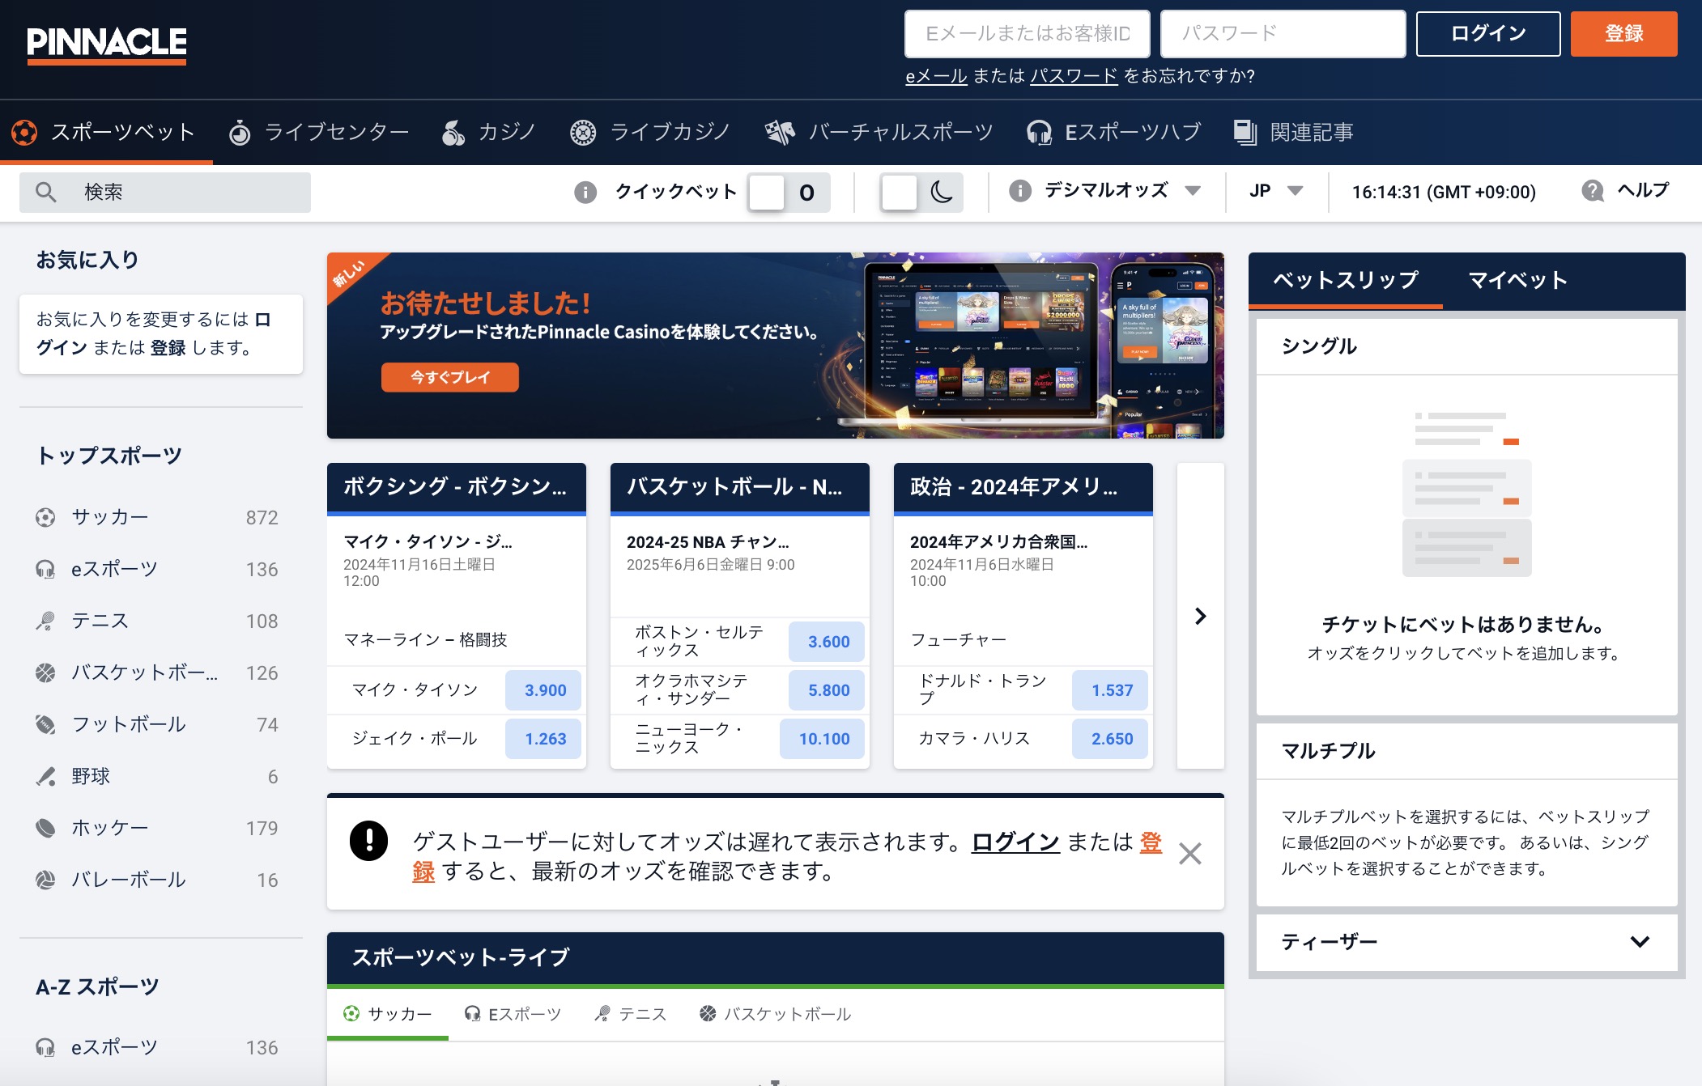Select the テニス live tab
This screenshot has width=1702, height=1086.
click(631, 1014)
